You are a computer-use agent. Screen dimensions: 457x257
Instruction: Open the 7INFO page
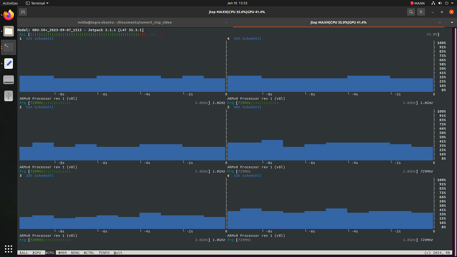pyautogui.click(x=104, y=253)
